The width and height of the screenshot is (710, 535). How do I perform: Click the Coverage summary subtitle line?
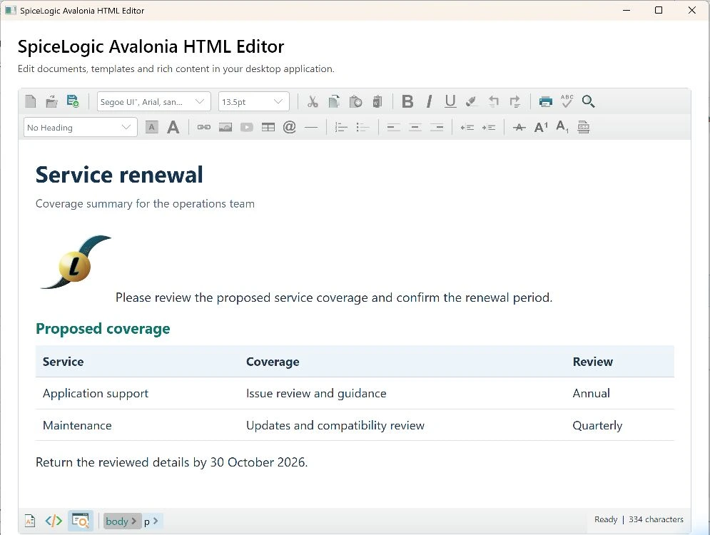(x=145, y=204)
